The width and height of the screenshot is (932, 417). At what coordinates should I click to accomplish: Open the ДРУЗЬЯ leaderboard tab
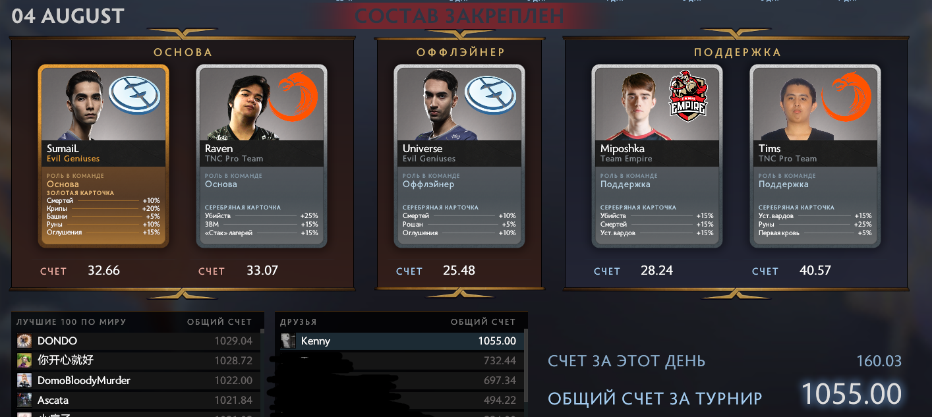299,321
